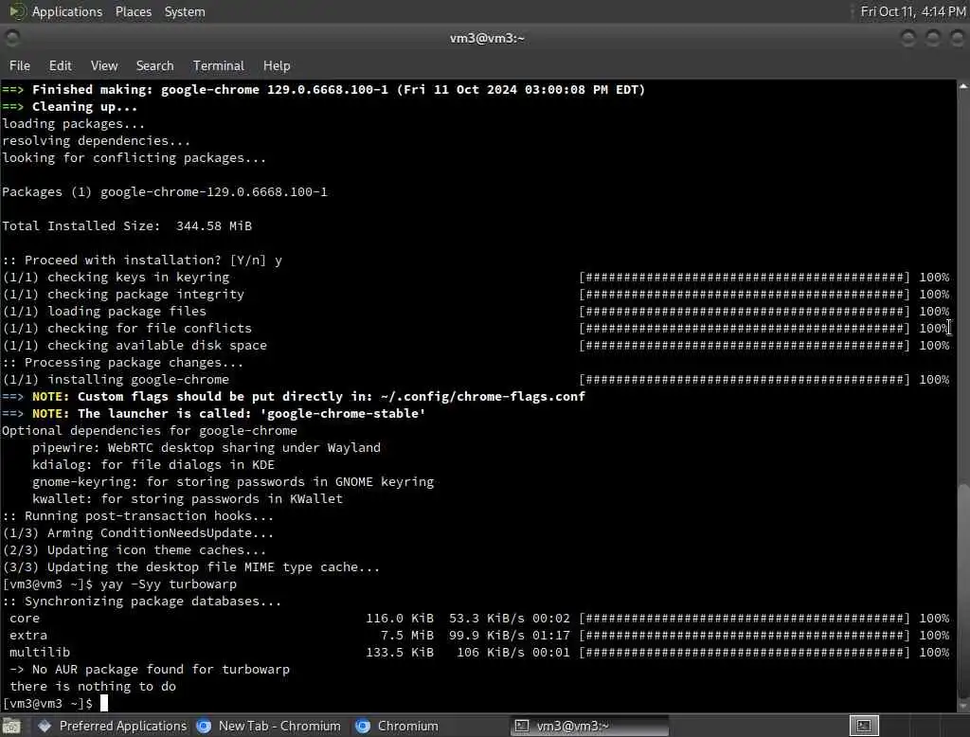
Task: Click '(1/1) checking package integrity' text
Action: point(123,294)
